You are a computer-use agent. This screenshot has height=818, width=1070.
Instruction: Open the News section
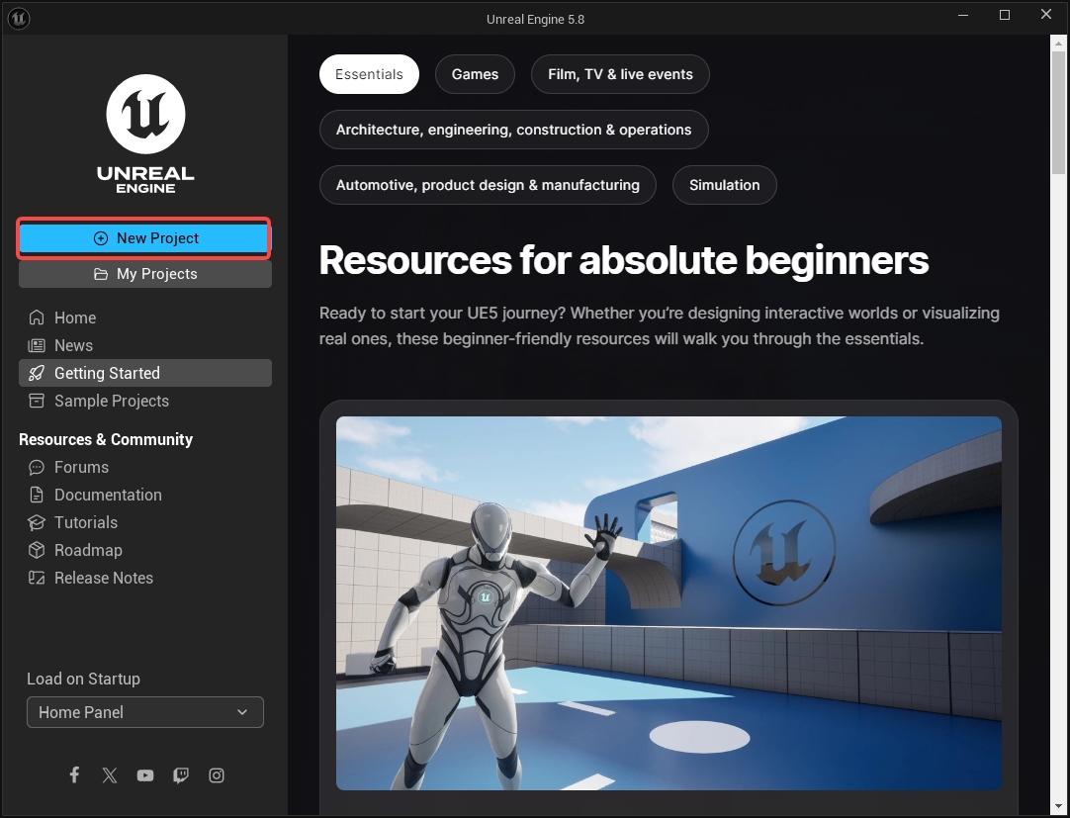click(145, 345)
